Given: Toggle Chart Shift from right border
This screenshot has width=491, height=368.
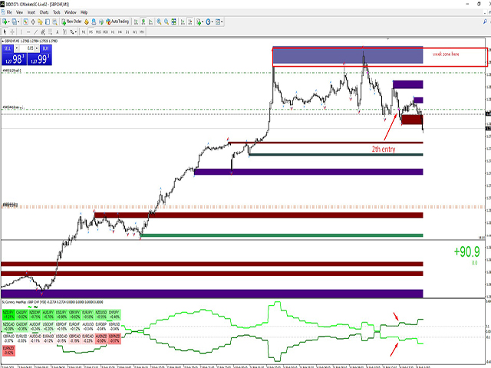Looking at the screenshot, I should tap(190, 22).
